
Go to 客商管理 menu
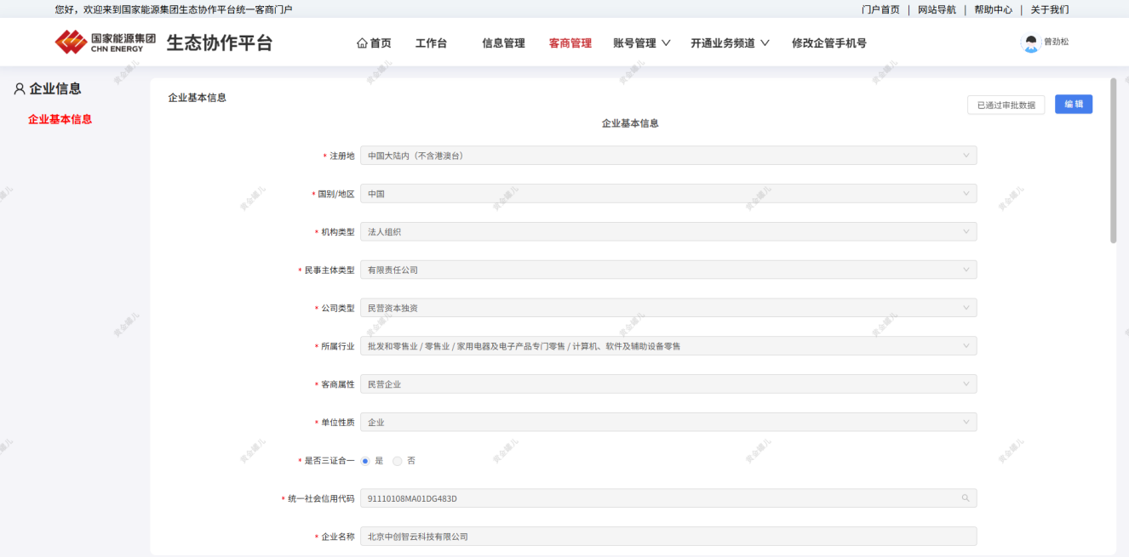tap(570, 43)
